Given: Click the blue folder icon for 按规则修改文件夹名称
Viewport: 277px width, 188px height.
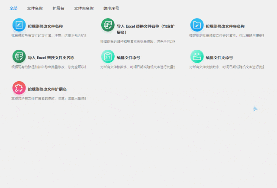Looking at the screenshot, I should 197,25.
